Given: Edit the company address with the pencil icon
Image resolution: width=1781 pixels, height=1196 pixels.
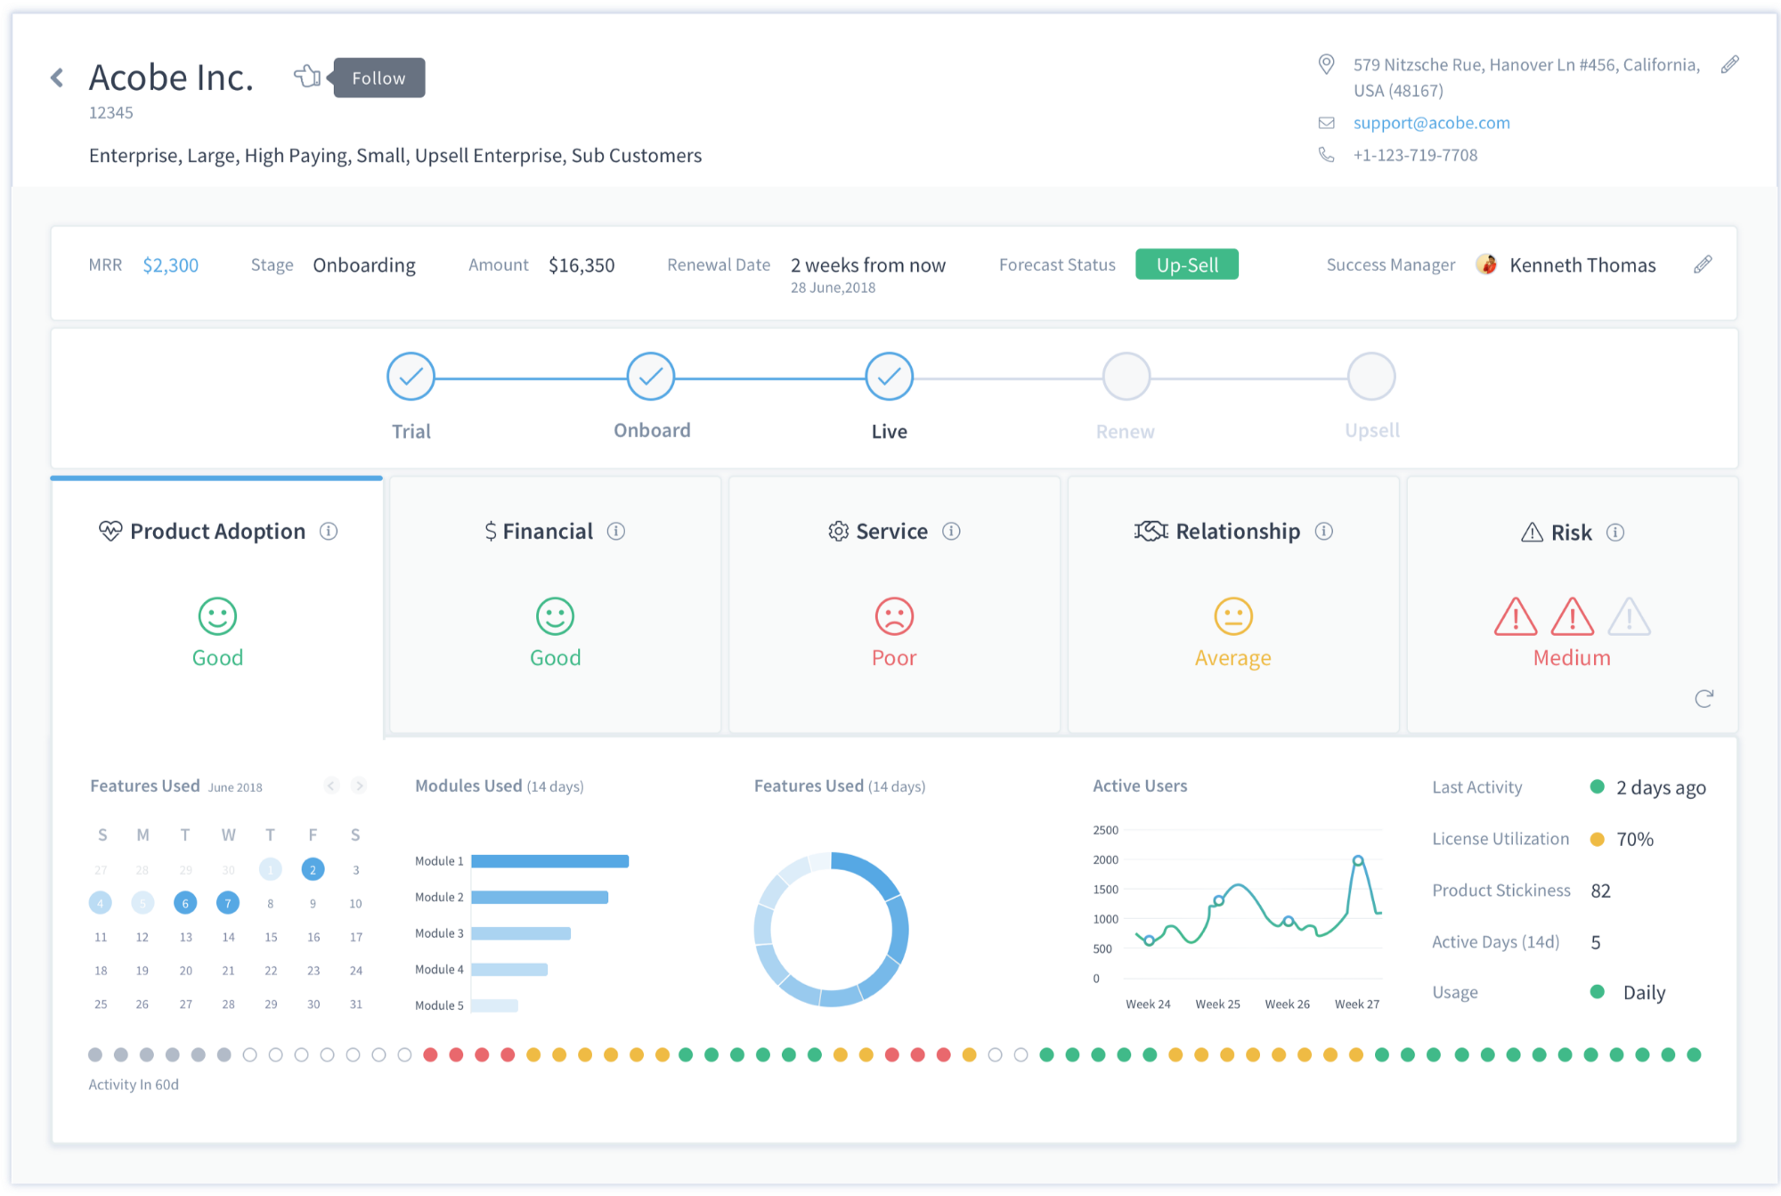Looking at the screenshot, I should [1731, 63].
